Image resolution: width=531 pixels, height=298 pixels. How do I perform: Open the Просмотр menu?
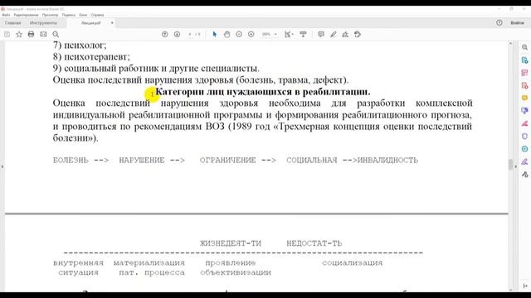point(50,15)
